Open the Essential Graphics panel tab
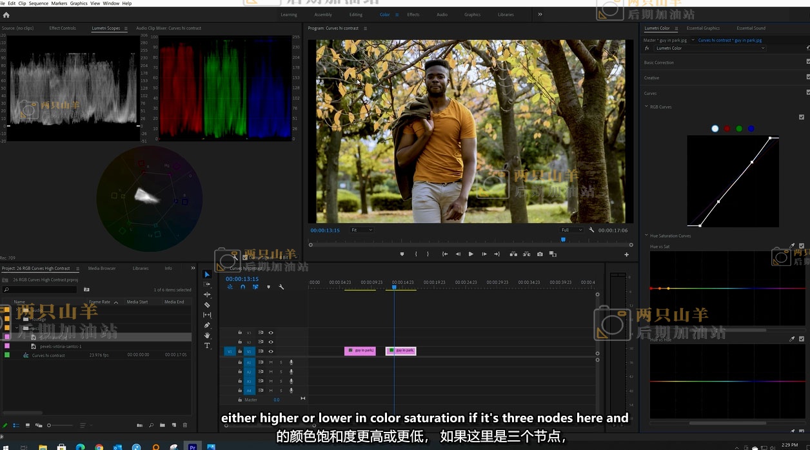The image size is (810, 450). click(x=703, y=28)
